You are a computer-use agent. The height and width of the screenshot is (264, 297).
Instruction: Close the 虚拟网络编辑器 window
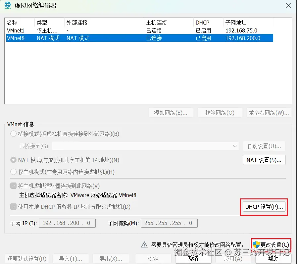click(x=288, y=6)
